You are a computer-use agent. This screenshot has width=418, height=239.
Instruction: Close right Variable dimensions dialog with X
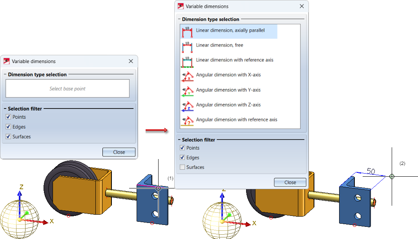pos(302,6)
